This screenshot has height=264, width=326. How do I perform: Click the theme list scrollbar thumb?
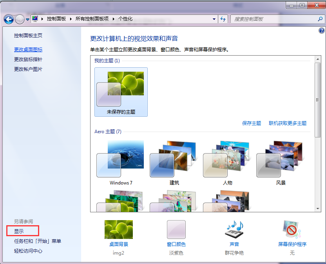[x=318, y=100]
